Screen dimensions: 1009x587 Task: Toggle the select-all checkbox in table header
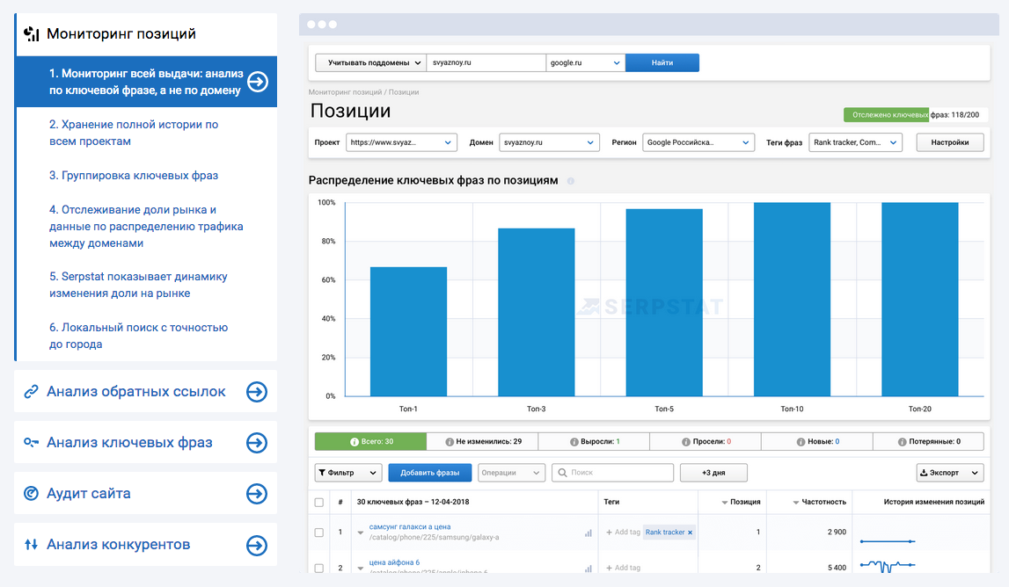(x=319, y=502)
